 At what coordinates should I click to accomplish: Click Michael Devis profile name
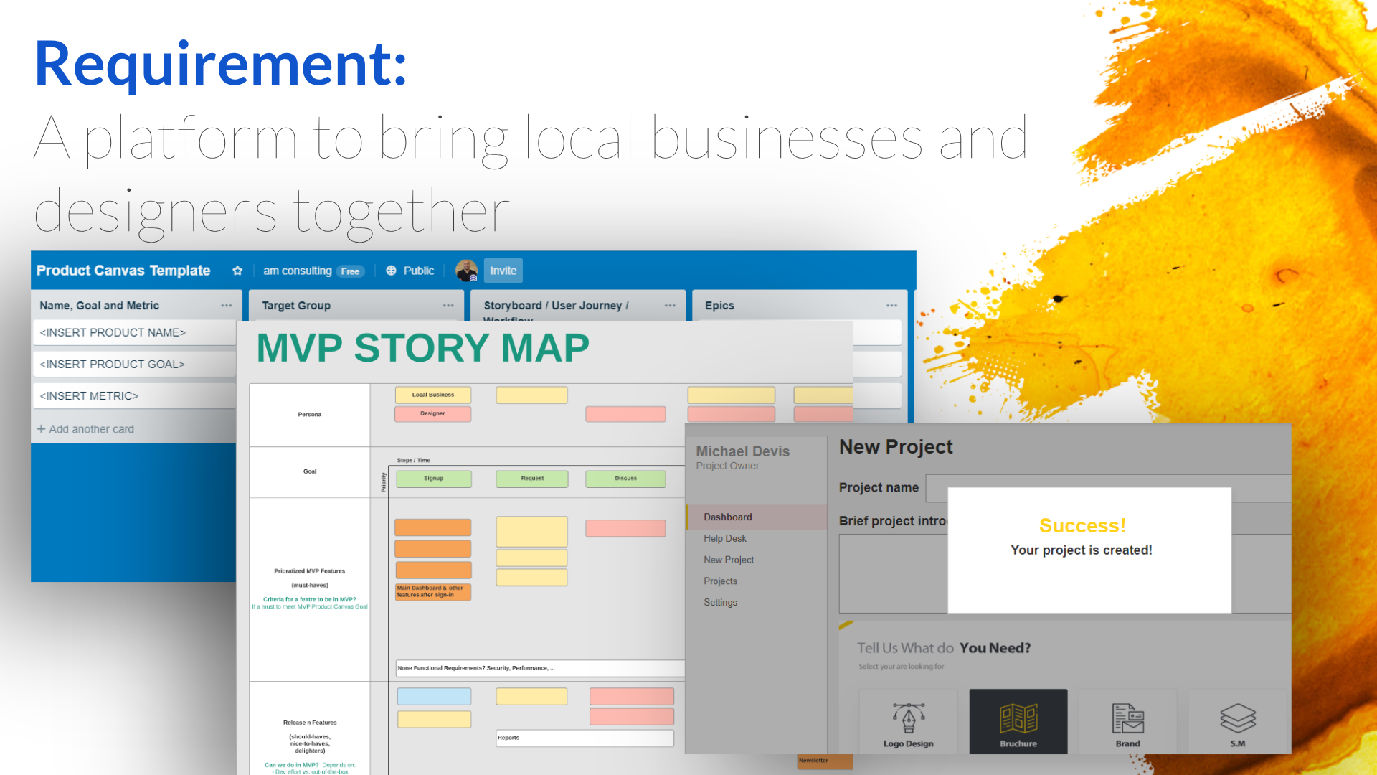point(742,451)
